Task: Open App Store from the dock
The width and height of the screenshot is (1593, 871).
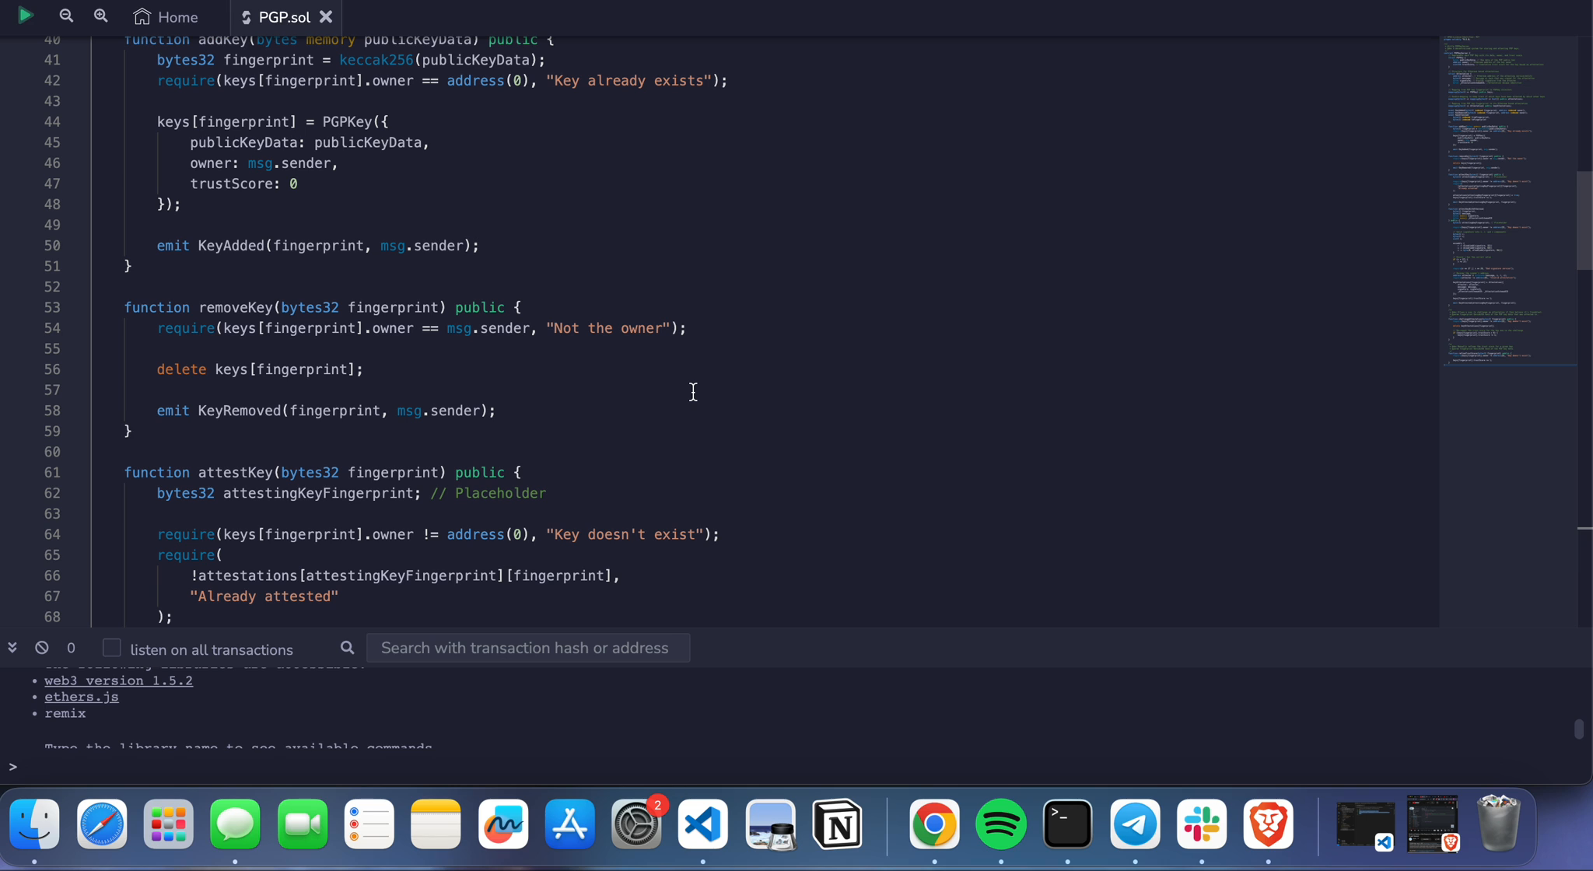Action: click(570, 824)
